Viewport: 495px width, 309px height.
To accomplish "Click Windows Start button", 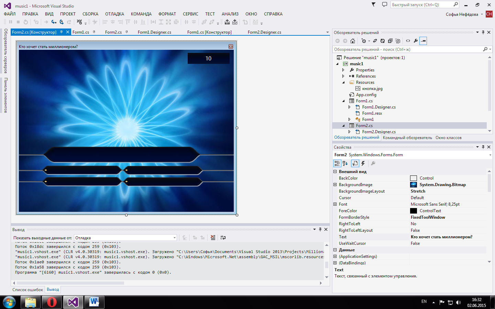I will [9, 302].
